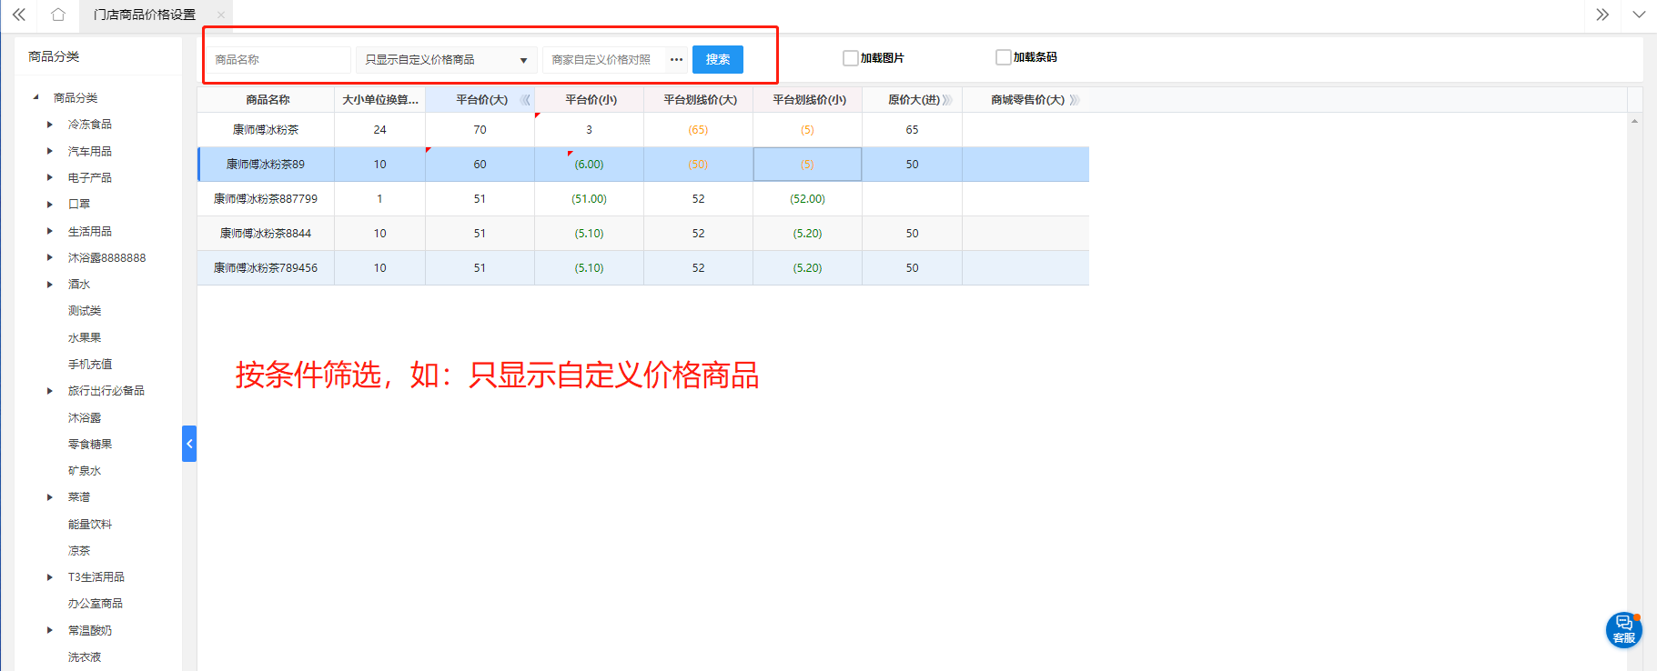Click the ellipsis icon beside 商家自定义价格对照
The height and width of the screenshot is (671, 1657).
pyautogui.click(x=676, y=60)
